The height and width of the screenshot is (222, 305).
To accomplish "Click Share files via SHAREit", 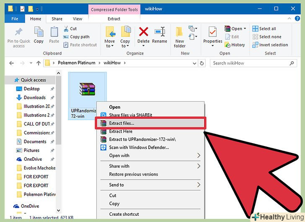I will pyautogui.click(x=150, y=115).
